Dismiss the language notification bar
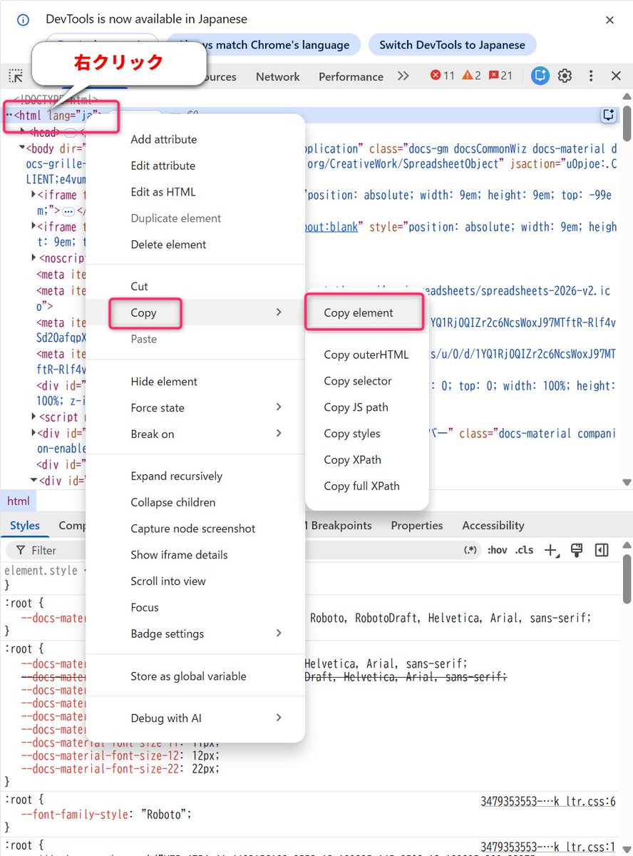This screenshot has width=633, height=856. click(609, 20)
